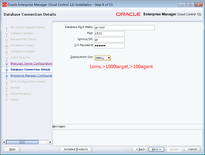The height and width of the screenshot is (155, 205).
Task: Click 'My Oracle Support Details' step text
Action: click(x=28, y=27)
